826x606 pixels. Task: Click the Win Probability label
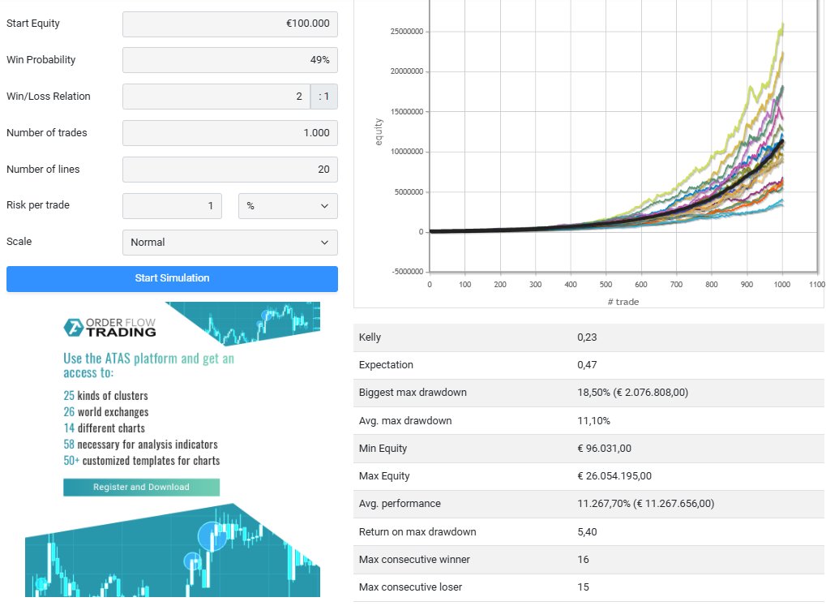pyautogui.click(x=41, y=60)
